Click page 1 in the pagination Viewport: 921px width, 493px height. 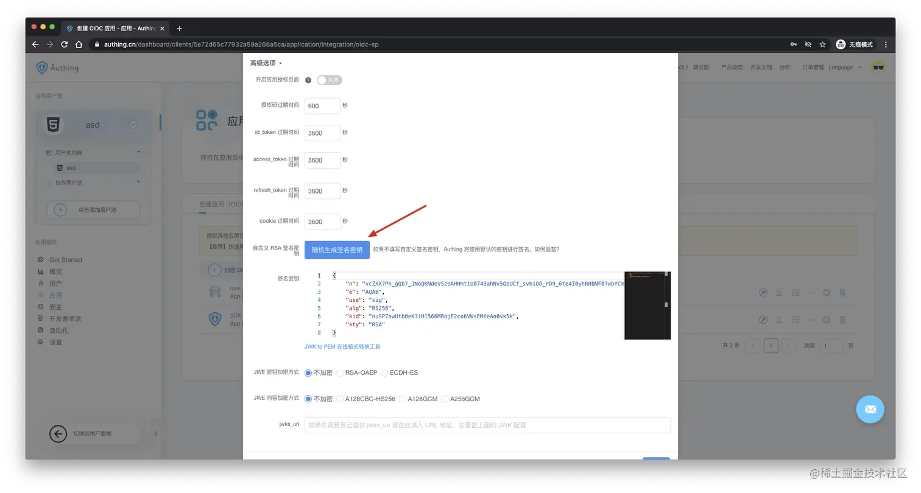771,346
